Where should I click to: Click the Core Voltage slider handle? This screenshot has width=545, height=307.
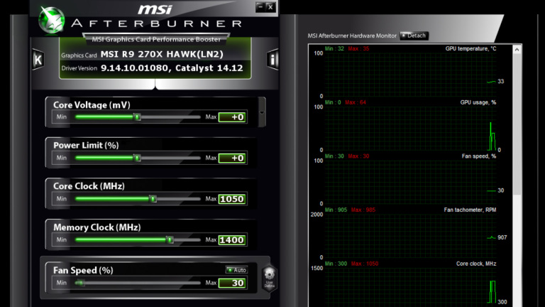point(138,117)
